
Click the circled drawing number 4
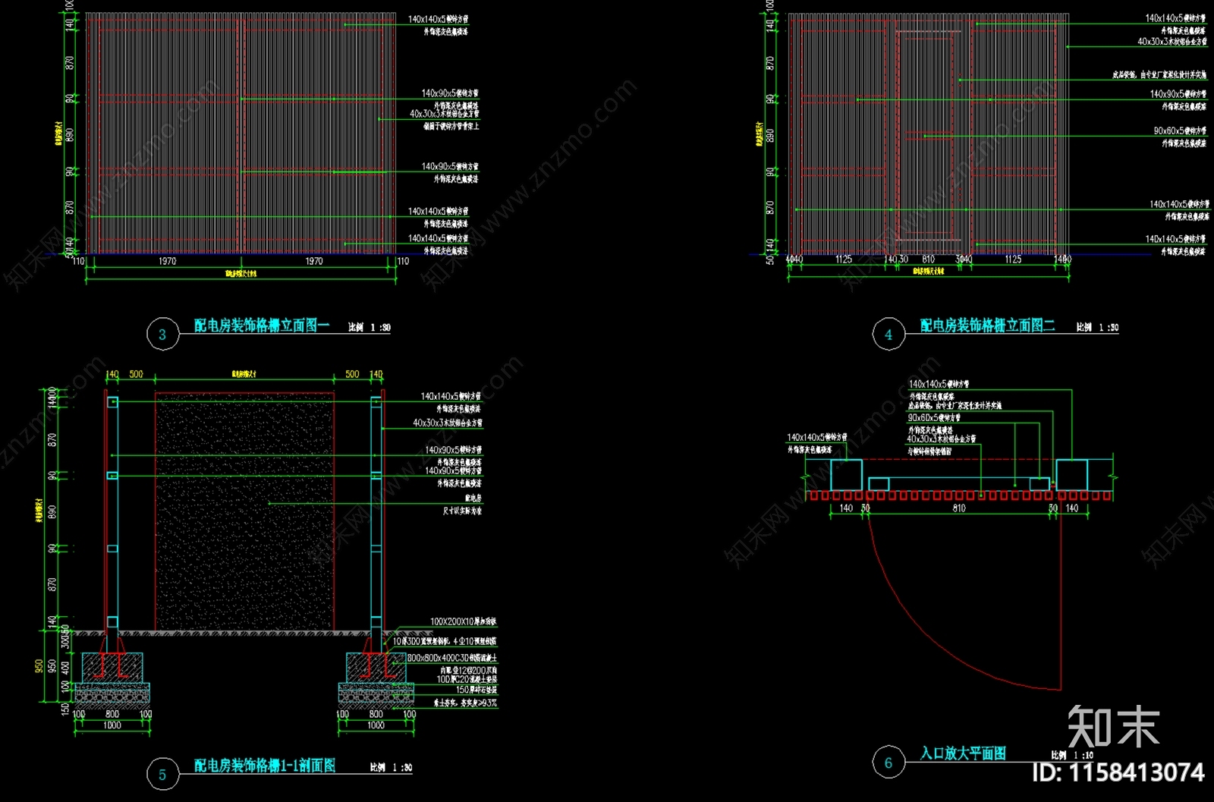pyautogui.click(x=888, y=335)
